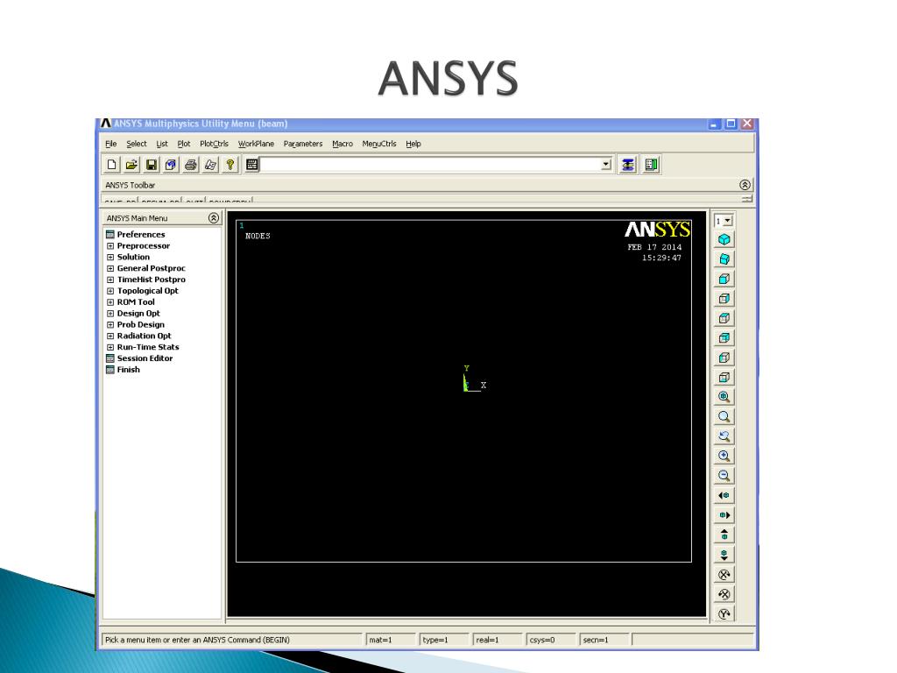Launch the Report Generator icon
The width and height of the screenshot is (897, 673).
click(210, 165)
